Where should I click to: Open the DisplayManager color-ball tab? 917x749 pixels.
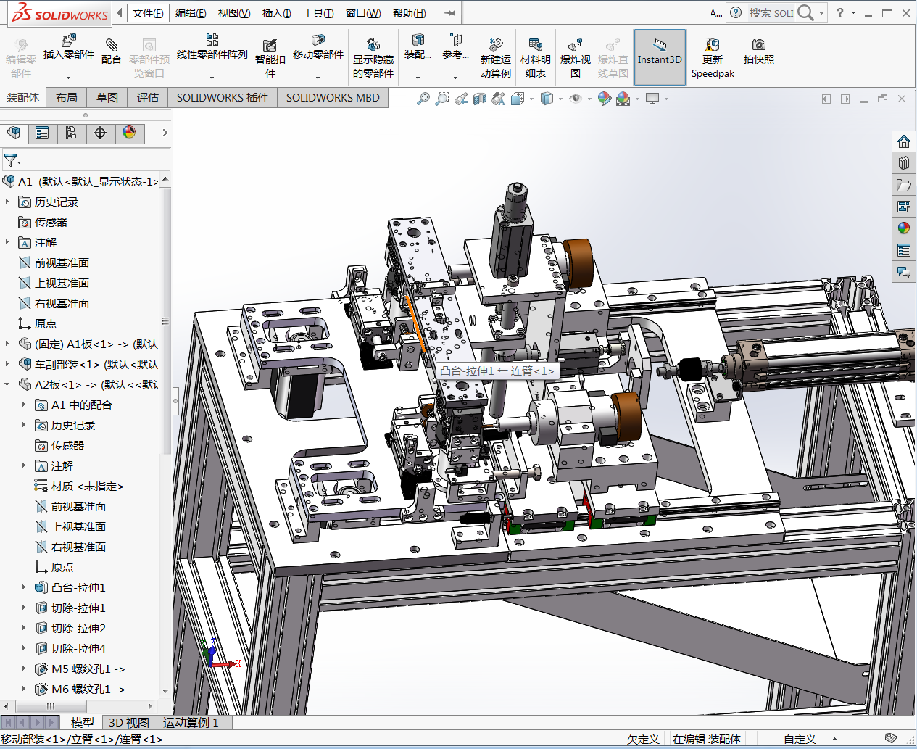129,133
